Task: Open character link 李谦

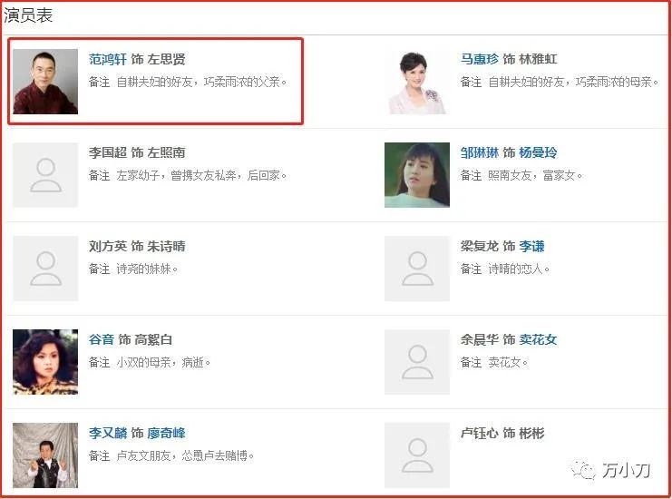Action: [x=531, y=246]
